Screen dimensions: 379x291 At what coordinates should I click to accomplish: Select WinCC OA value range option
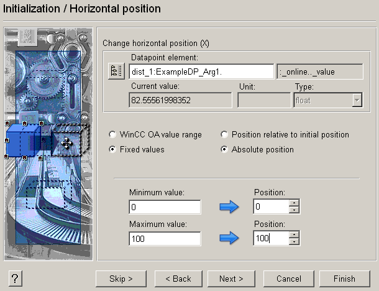112,135
